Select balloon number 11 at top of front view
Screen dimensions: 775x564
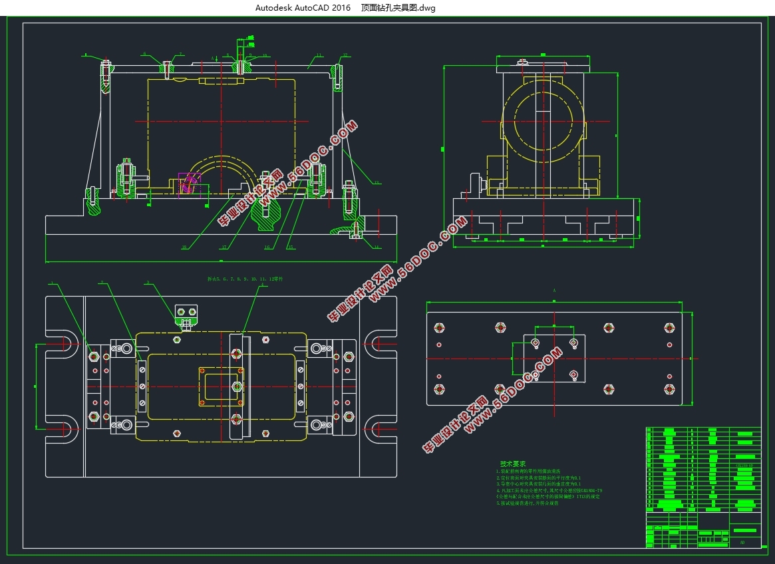point(319,55)
